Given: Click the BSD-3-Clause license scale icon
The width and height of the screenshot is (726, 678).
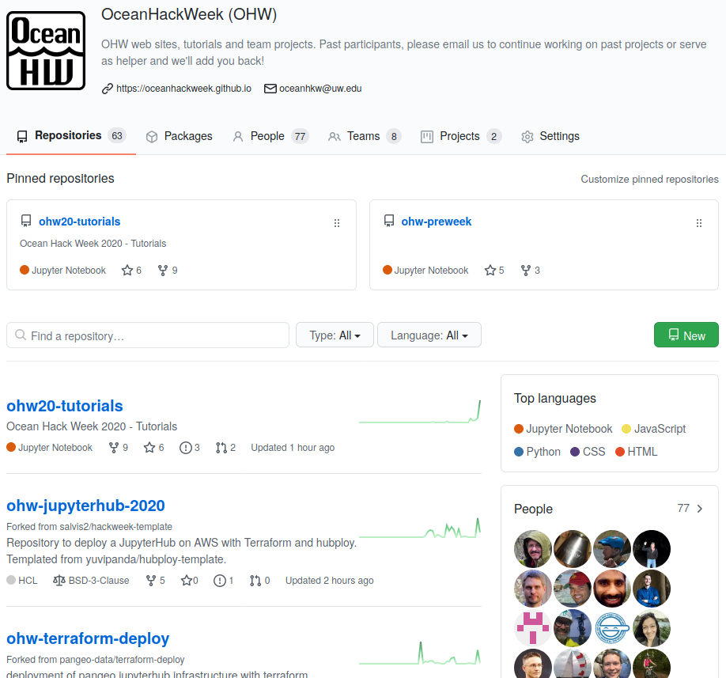Looking at the screenshot, I should click(59, 580).
